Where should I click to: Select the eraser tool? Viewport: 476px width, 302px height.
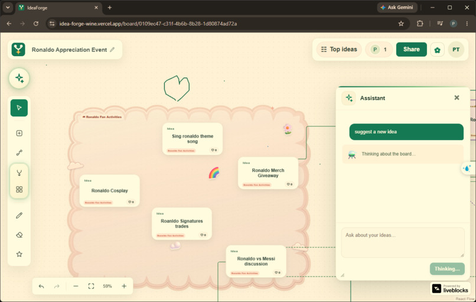pos(19,235)
